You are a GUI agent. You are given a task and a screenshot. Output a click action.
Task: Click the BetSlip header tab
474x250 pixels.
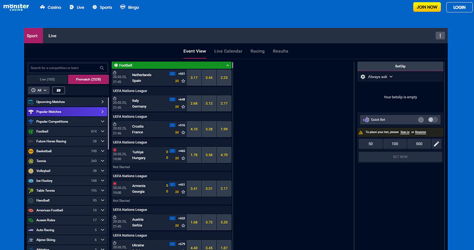tap(400, 66)
